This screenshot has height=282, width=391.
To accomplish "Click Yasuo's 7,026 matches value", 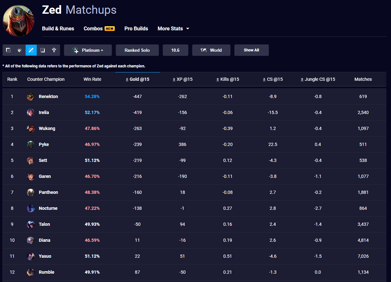I will (x=363, y=256).
